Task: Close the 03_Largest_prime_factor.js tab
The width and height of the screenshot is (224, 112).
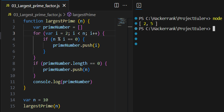Action: pos(64,6)
